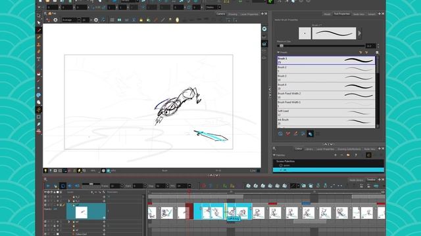The width and height of the screenshot is (421, 236).
Task: Select the Brush tool in the tools toolbar
Action: (x=39, y=30)
